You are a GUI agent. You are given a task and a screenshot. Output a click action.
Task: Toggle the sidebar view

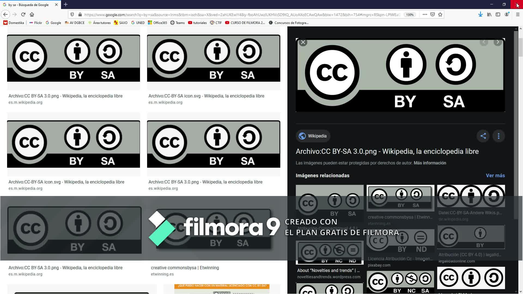(x=498, y=14)
